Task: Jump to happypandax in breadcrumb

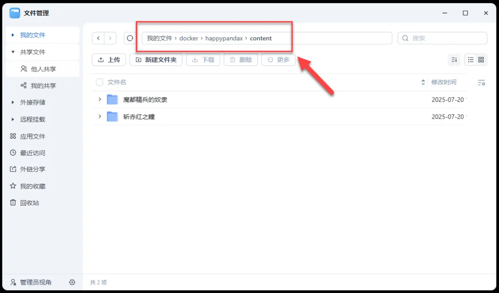Action: point(224,38)
